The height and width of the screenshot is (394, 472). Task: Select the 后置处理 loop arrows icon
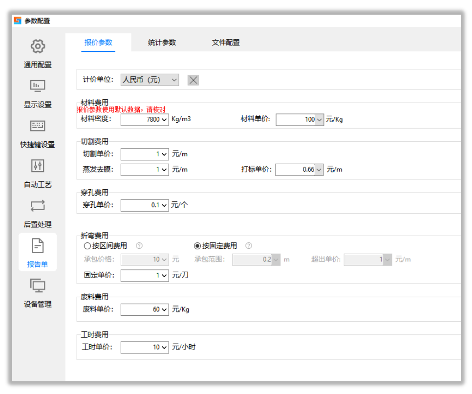[38, 206]
